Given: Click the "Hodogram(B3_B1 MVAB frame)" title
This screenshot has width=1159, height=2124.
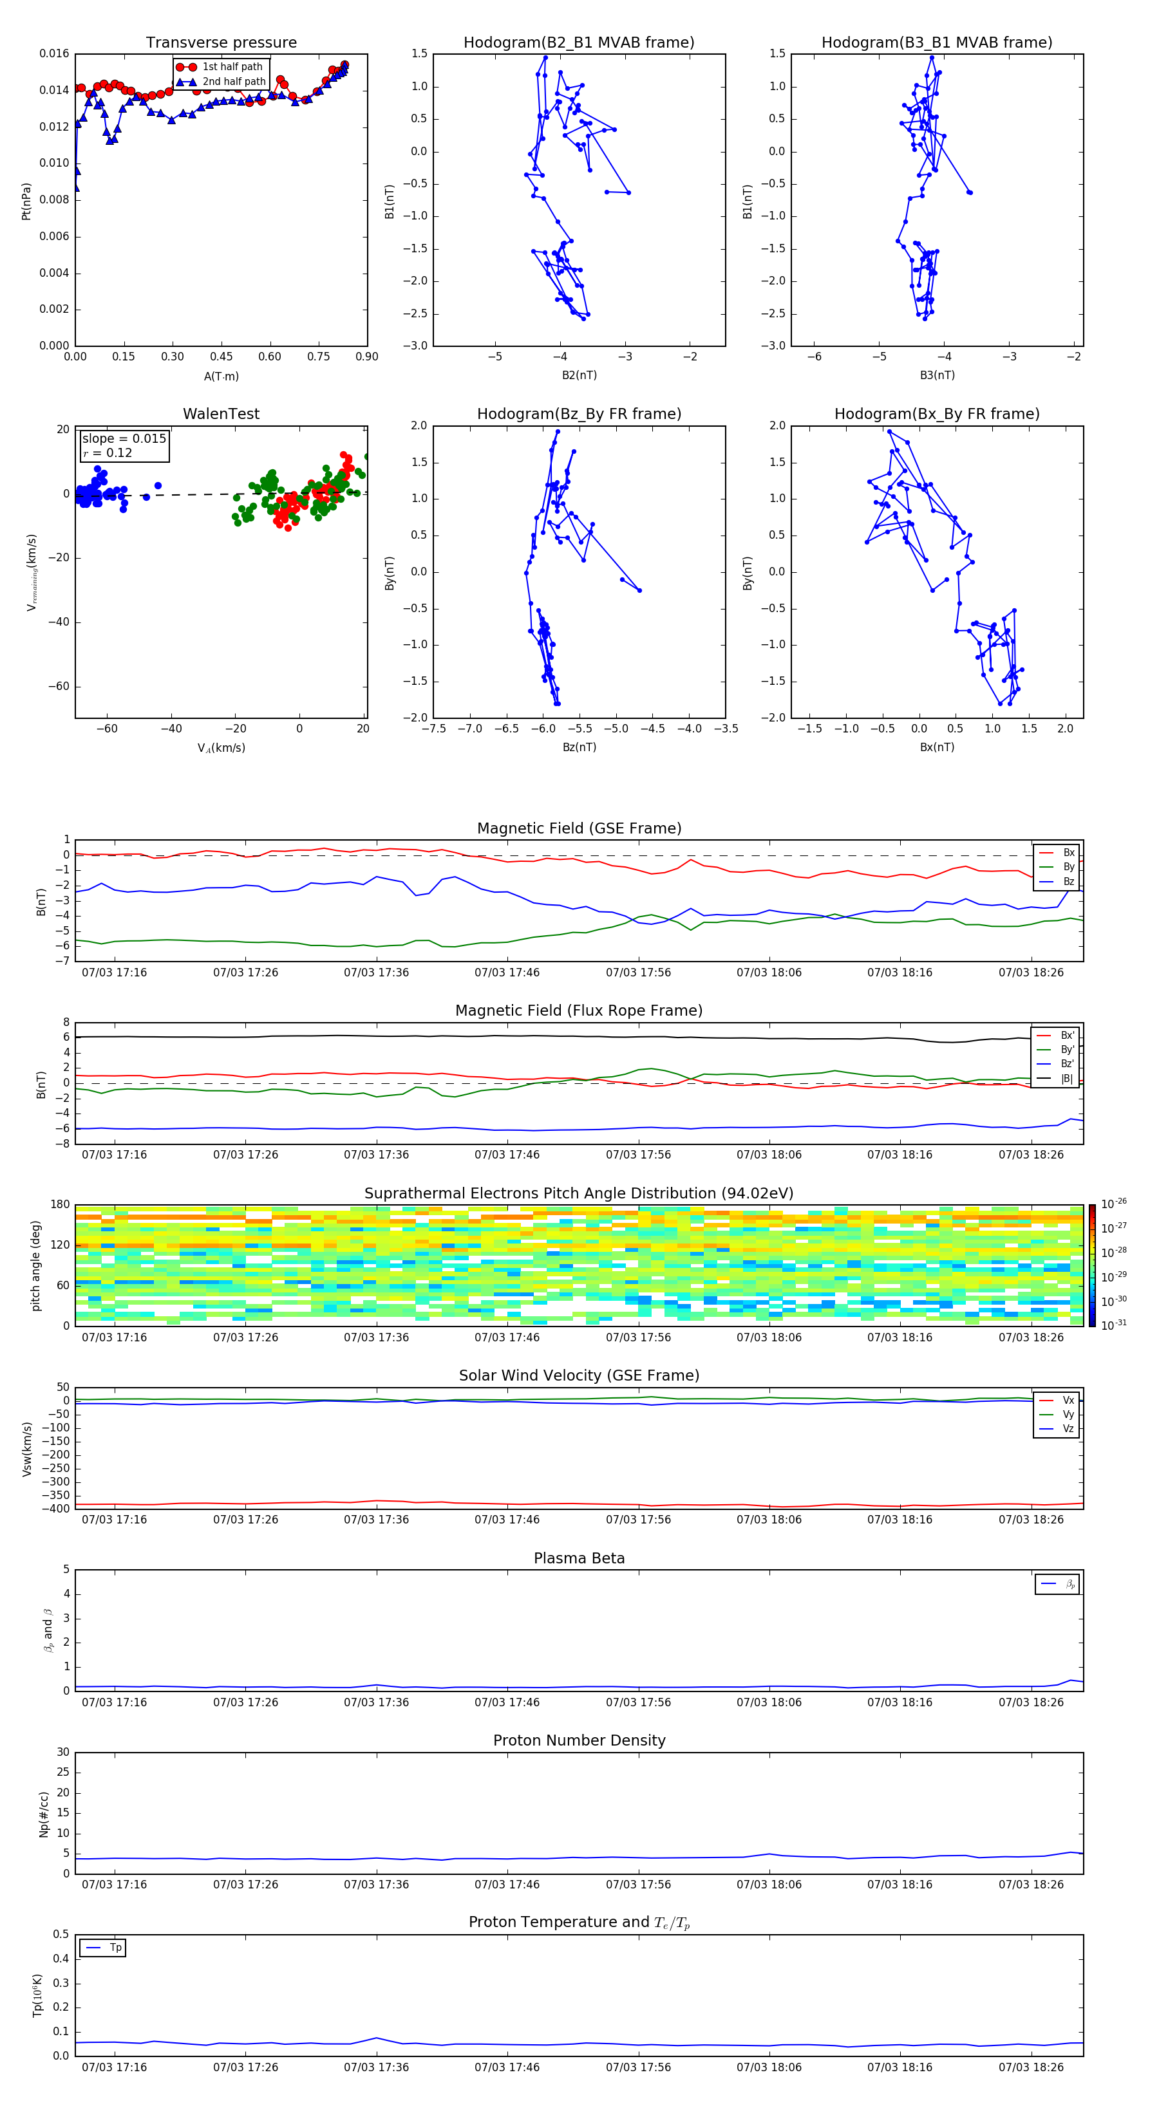Looking at the screenshot, I should pyautogui.click(x=937, y=42).
